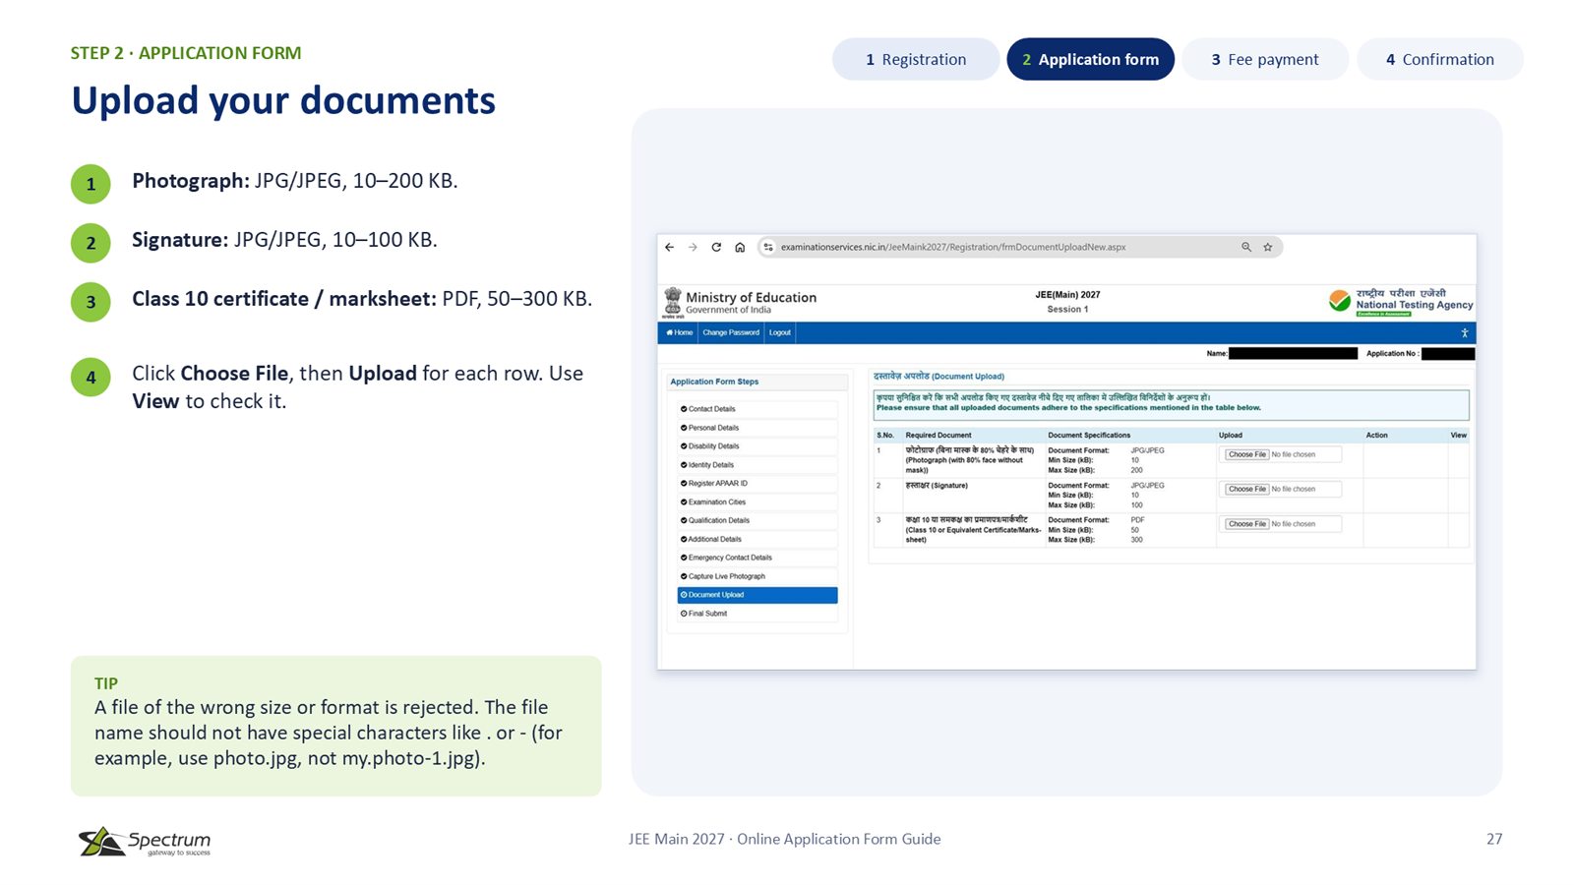1574x885 pixels.
Task: Open Capture Live Photograph step
Action: [x=757, y=576]
